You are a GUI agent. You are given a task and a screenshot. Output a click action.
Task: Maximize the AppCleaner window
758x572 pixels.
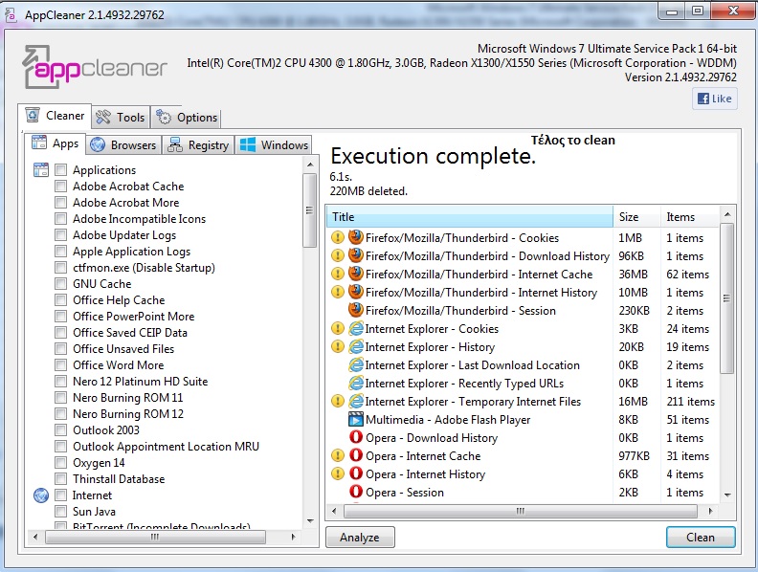pyautogui.click(x=698, y=11)
